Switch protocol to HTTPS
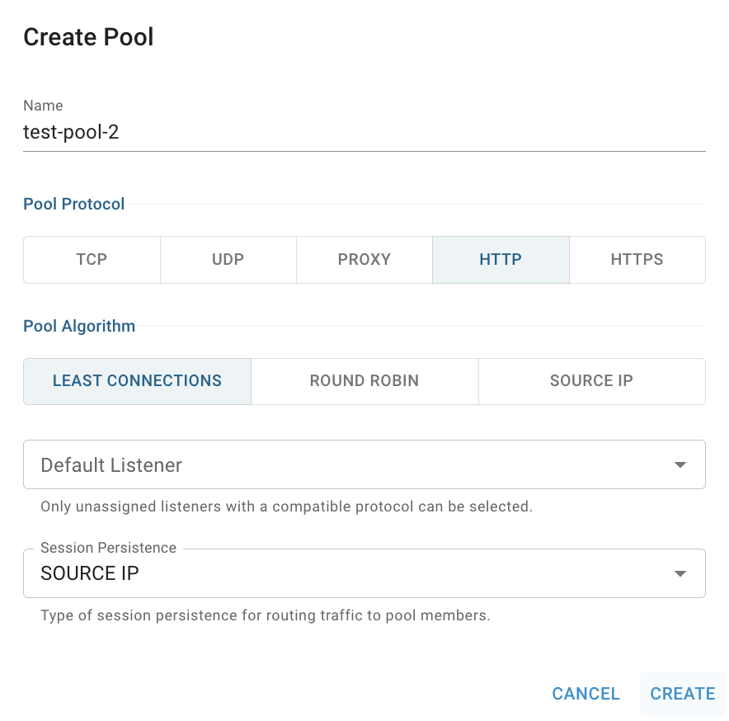This screenshot has height=721, width=729. click(637, 260)
